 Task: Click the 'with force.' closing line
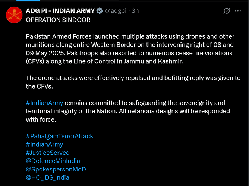coord(41,119)
